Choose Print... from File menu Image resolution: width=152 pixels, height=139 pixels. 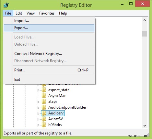pyautogui.click(x=49, y=70)
